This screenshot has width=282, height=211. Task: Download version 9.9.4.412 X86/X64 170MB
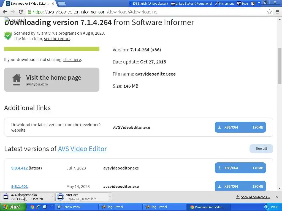click(x=240, y=168)
